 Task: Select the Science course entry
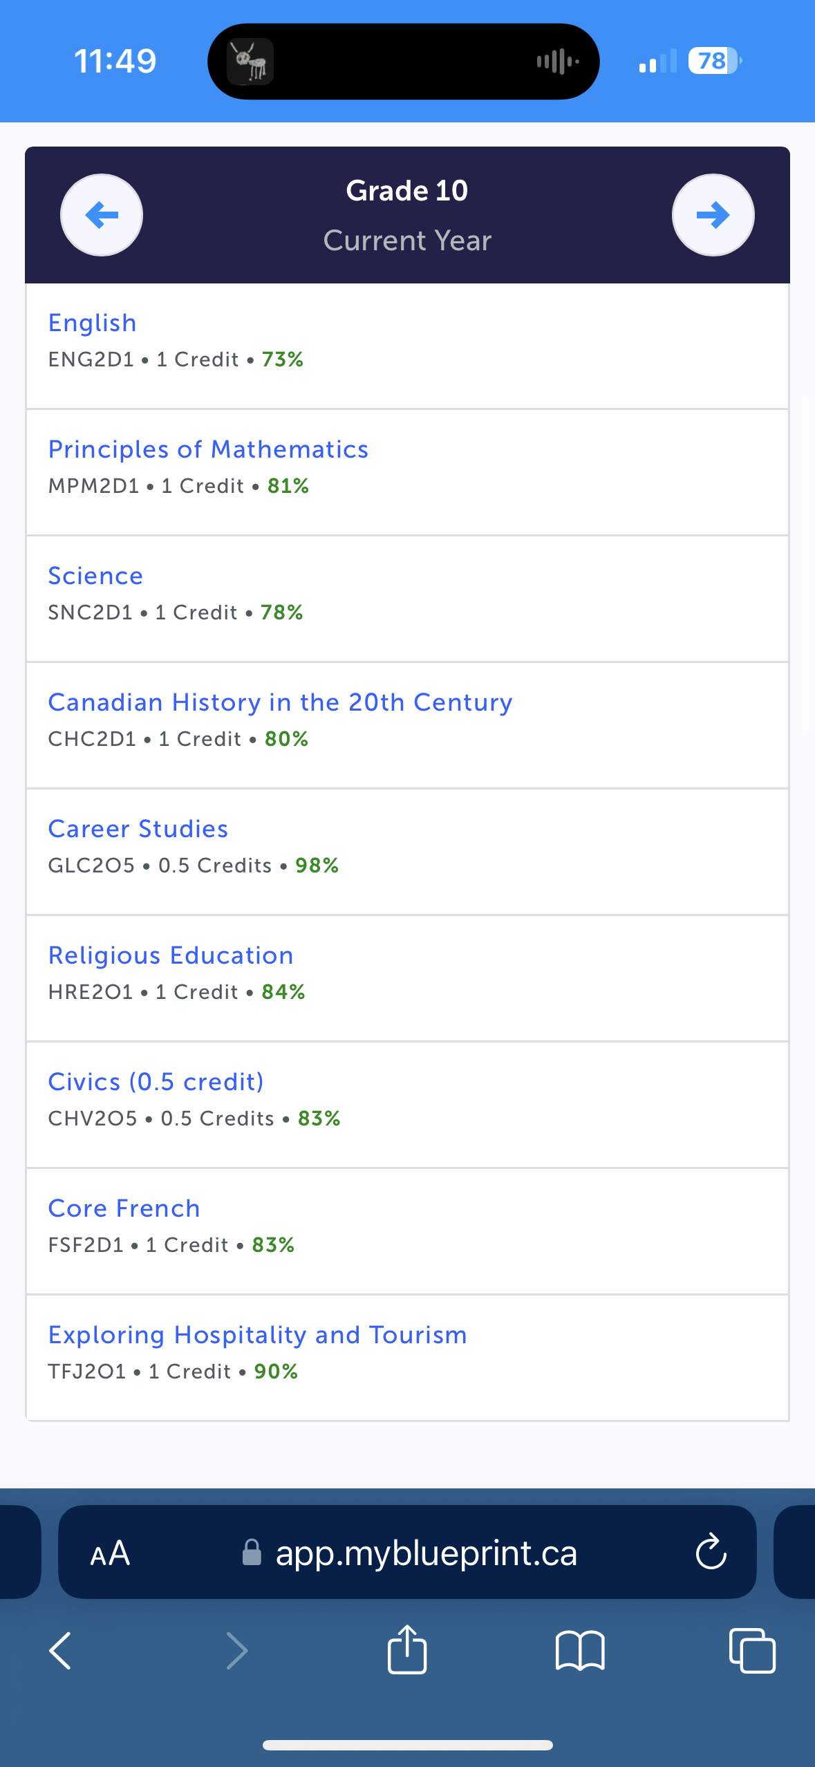click(x=95, y=576)
